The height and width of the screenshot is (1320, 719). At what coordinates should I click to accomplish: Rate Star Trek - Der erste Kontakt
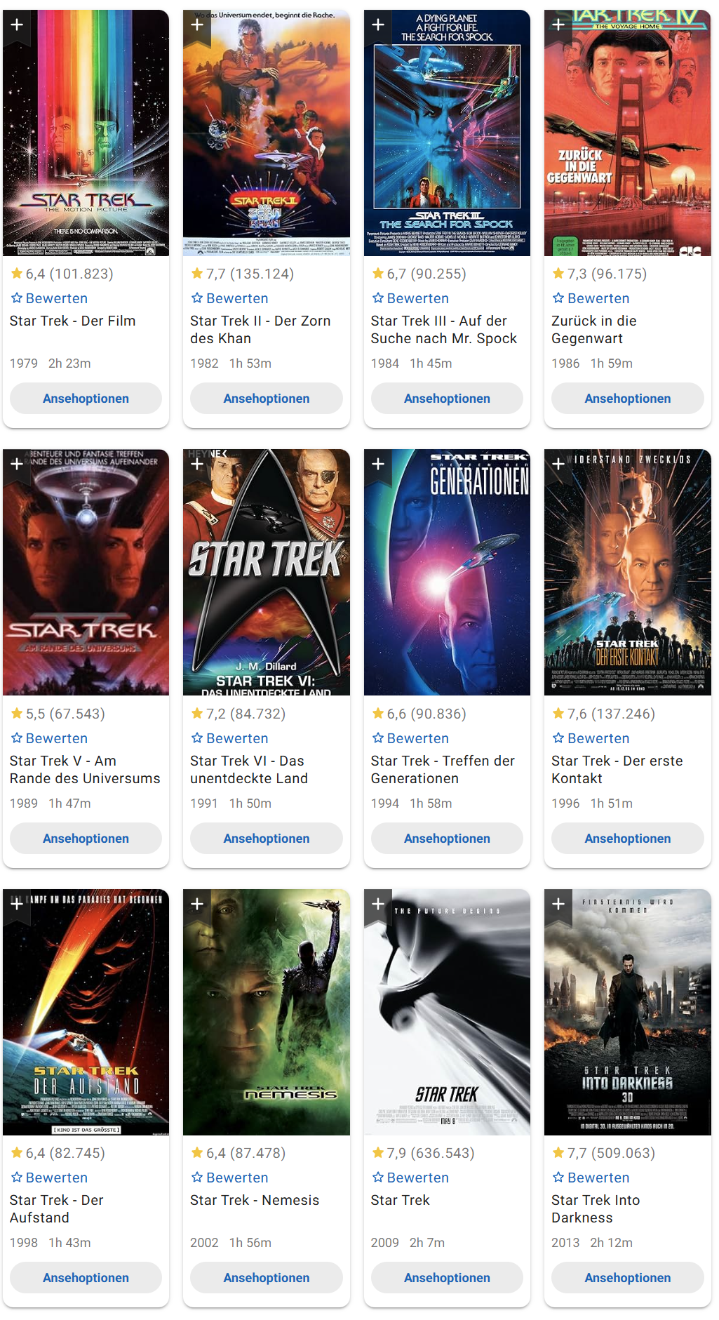(591, 738)
